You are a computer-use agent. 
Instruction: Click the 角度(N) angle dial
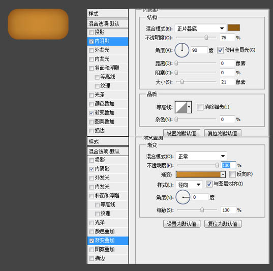coord(183,197)
